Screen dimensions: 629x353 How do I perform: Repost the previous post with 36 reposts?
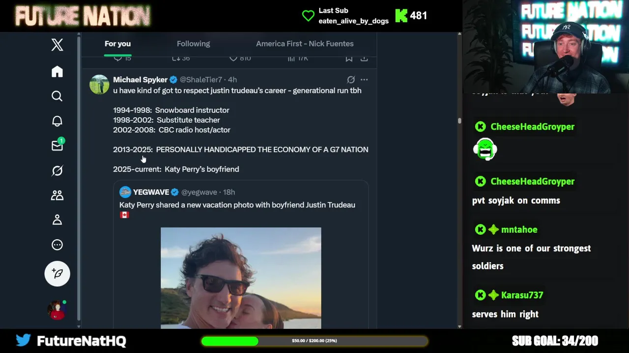tap(181, 58)
